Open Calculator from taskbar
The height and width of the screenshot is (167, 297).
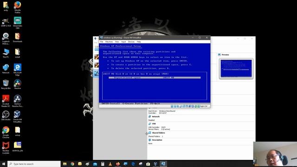coord(103,164)
